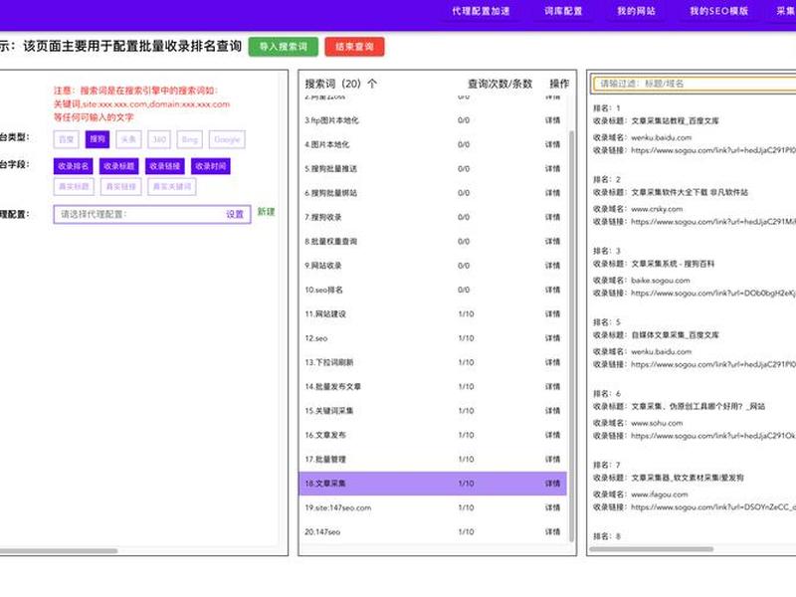The width and height of the screenshot is (796, 597).
Task: Enable the 真实链接 field
Action: click(120, 186)
